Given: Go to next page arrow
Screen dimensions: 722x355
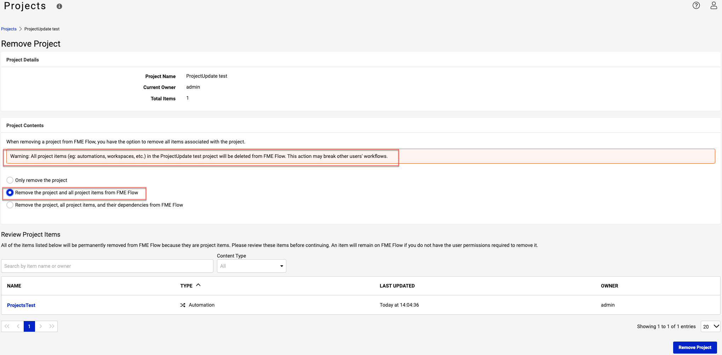Looking at the screenshot, I should (41, 326).
